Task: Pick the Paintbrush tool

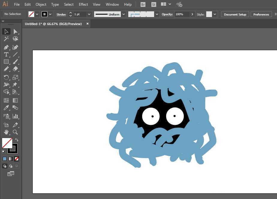Action: 15,62
